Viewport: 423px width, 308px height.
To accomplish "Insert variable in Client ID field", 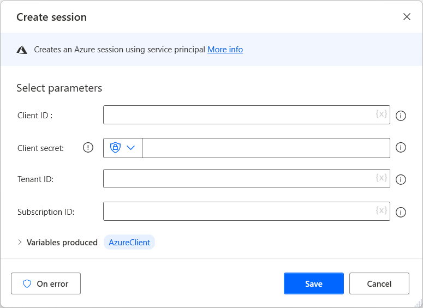I will 382,114.
